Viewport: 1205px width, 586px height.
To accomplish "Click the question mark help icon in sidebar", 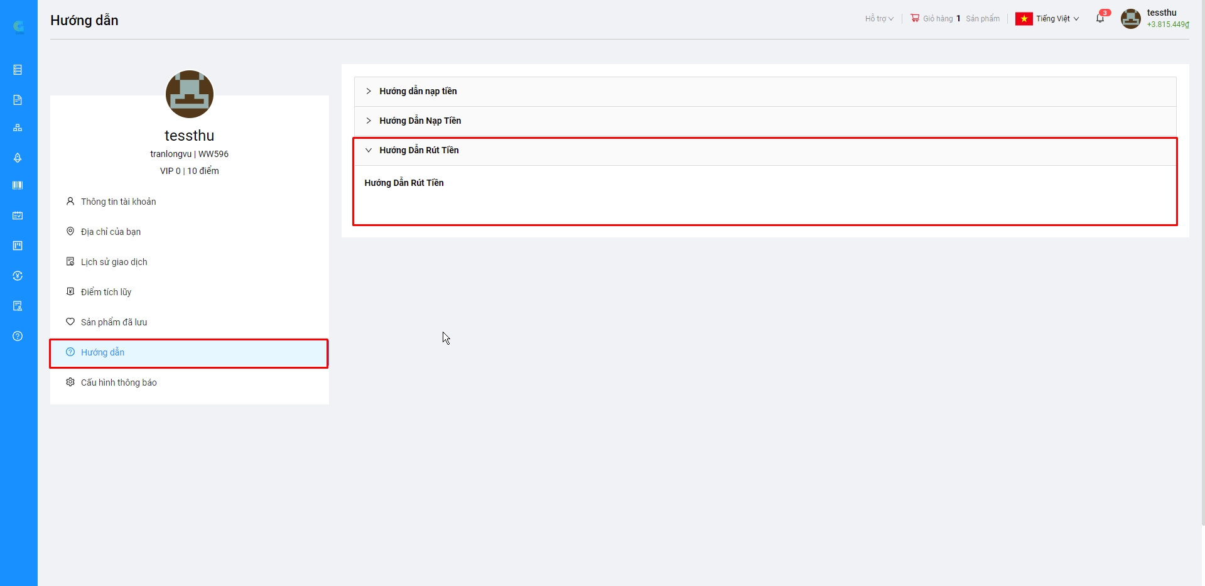I will pyautogui.click(x=18, y=336).
